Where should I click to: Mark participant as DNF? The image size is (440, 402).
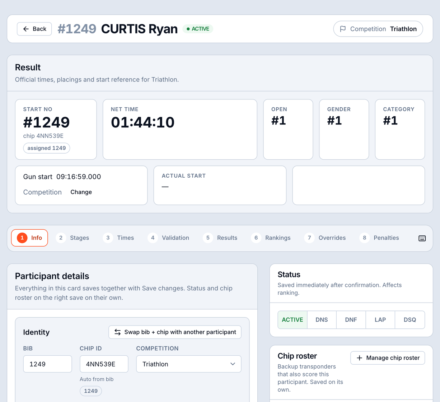point(351,320)
